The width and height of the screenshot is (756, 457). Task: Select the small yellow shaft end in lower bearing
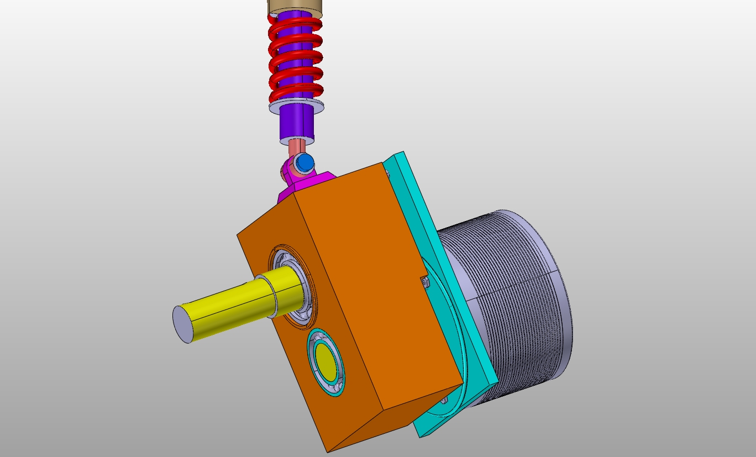(326, 361)
